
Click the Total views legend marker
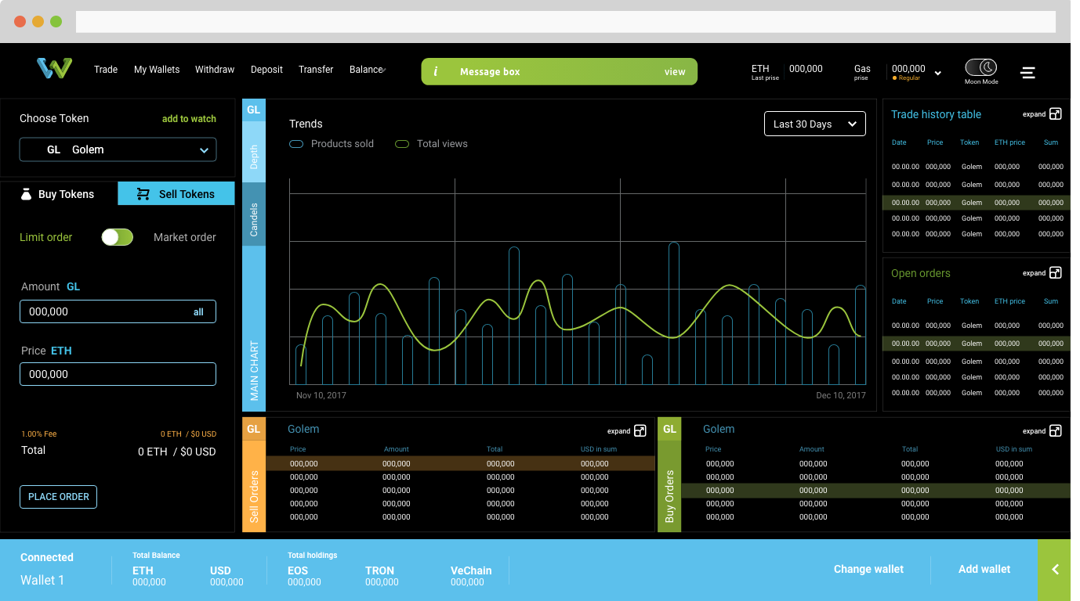pos(402,144)
